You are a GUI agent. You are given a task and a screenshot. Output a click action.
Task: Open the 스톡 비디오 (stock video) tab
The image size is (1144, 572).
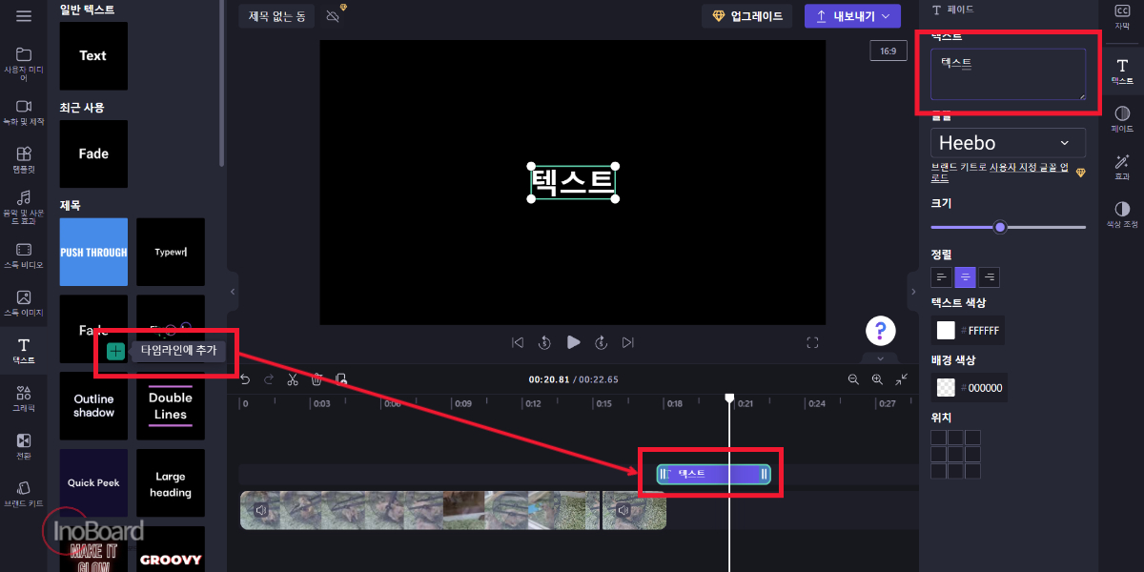(24, 255)
